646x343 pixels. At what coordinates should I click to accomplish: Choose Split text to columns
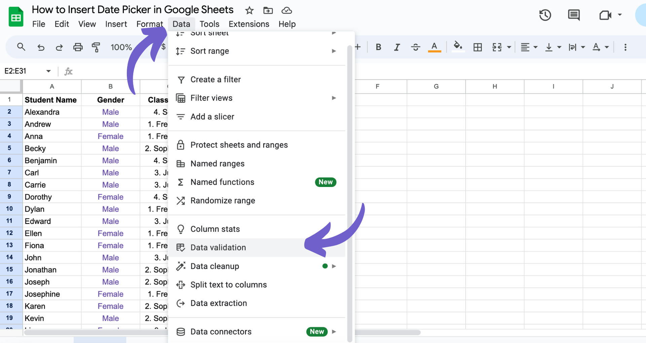[x=228, y=284]
